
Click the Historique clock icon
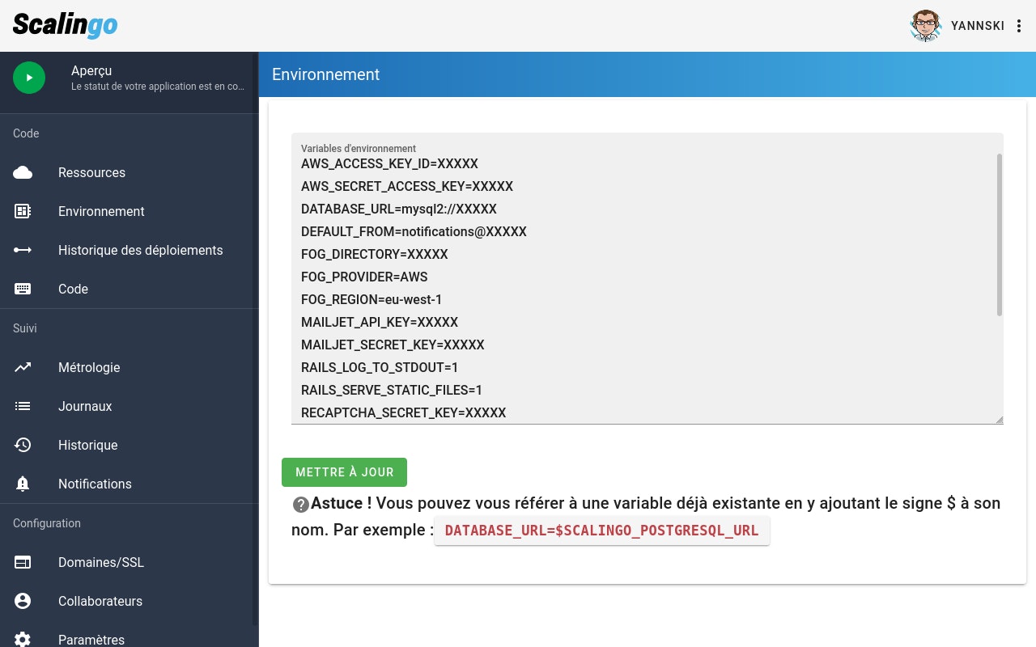tap(23, 445)
